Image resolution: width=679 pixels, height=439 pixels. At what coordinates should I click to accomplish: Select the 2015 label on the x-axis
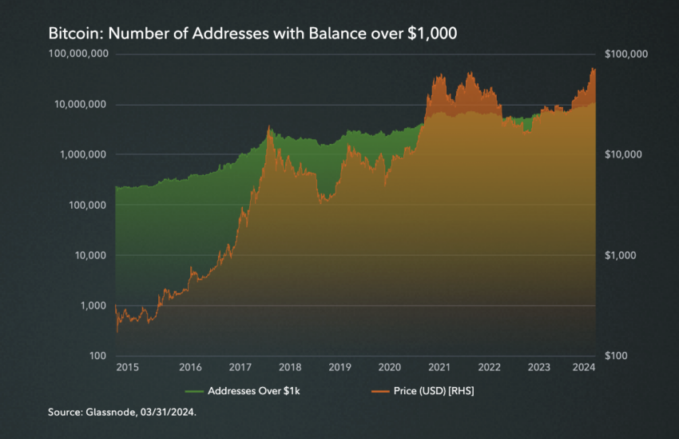[x=128, y=367]
